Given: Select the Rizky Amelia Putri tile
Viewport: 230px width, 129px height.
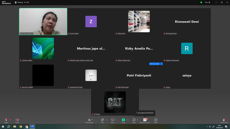Looking at the screenshot, I should [x=139, y=48].
